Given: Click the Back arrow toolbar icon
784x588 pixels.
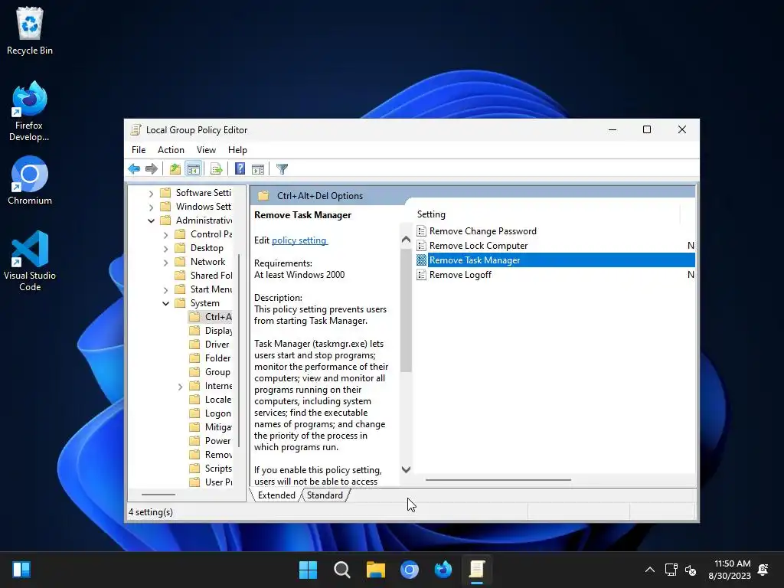Looking at the screenshot, I should point(134,169).
